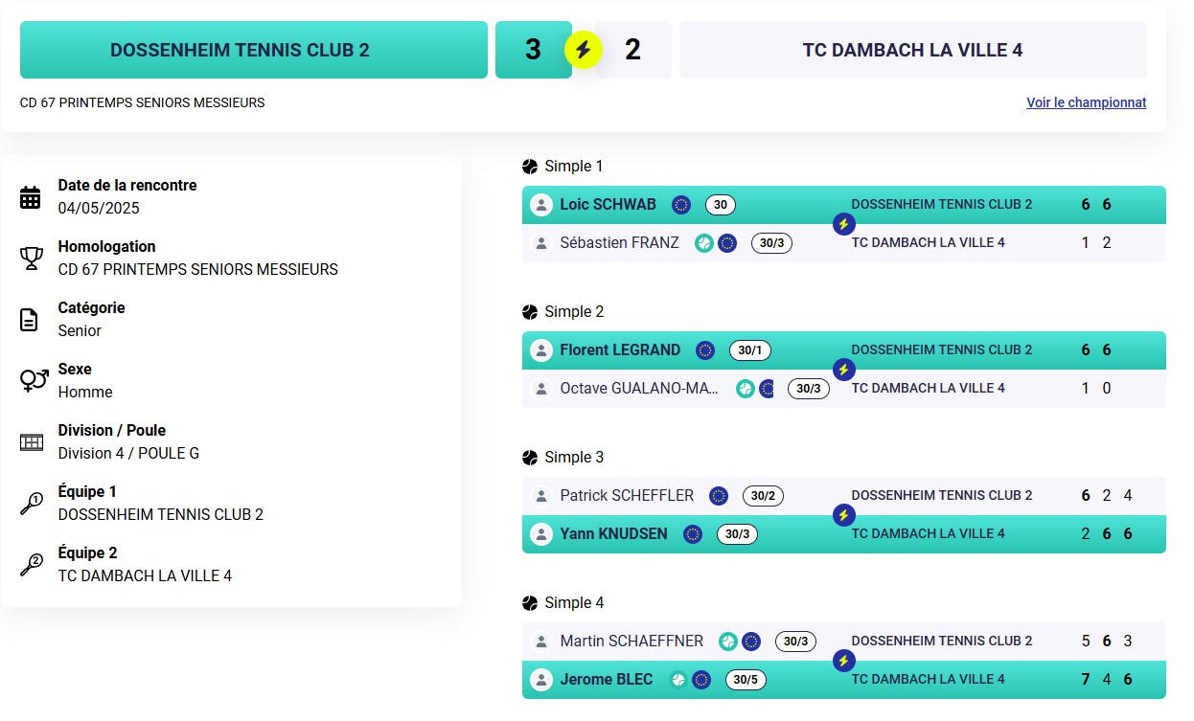Click the trophy icon beside Homologation
Viewport: 1194px width, 721px height.
[31, 259]
